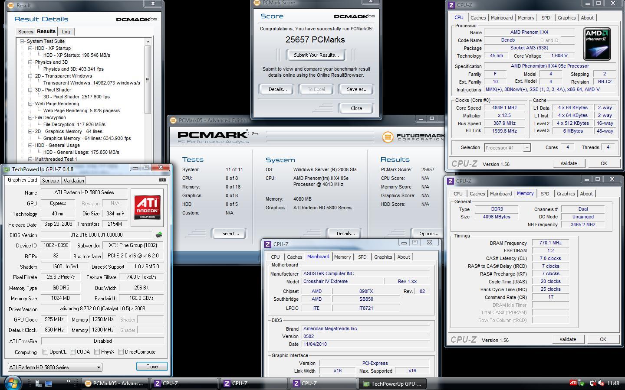Click the BIOS Version field in GPU-Z

click(96, 235)
